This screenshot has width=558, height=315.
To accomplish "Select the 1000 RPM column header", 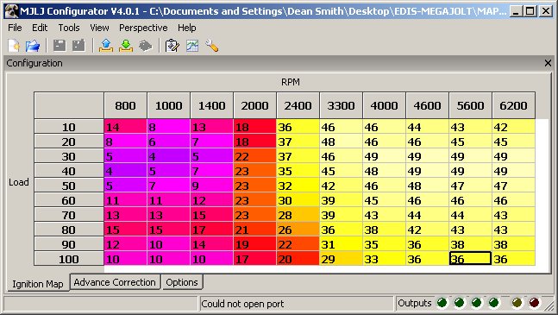I will pyautogui.click(x=169, y=105).
